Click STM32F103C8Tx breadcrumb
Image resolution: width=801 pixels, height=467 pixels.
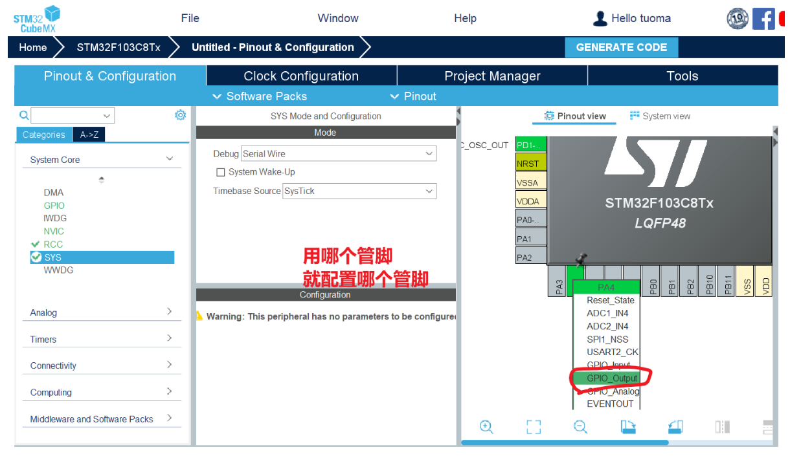pos(118,47)
